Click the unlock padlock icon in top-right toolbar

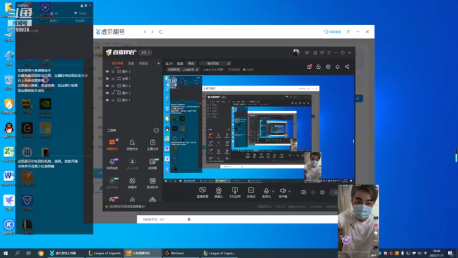[x=318, y=67]
